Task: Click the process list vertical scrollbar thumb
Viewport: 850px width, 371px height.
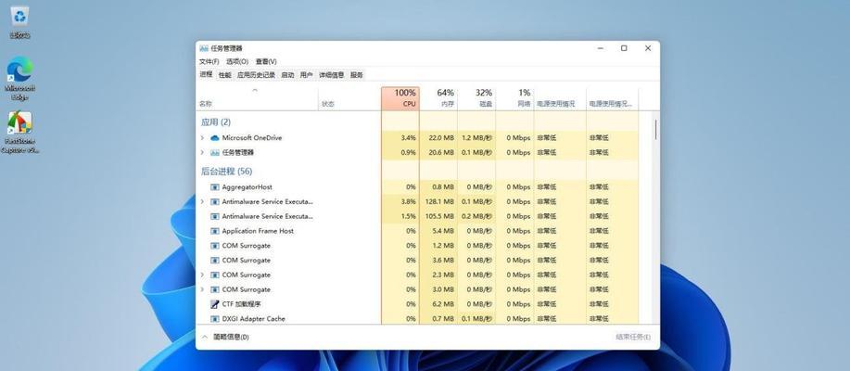Action: pos(656,129)
